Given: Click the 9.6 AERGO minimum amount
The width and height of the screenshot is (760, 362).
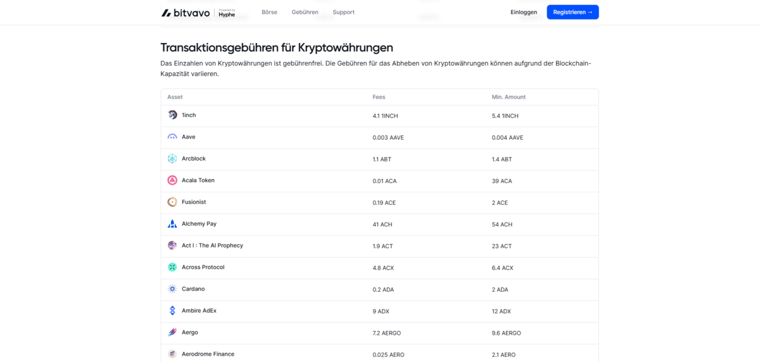Looking at the screenshot, I should pyautogui.click(x=506, y=333).
